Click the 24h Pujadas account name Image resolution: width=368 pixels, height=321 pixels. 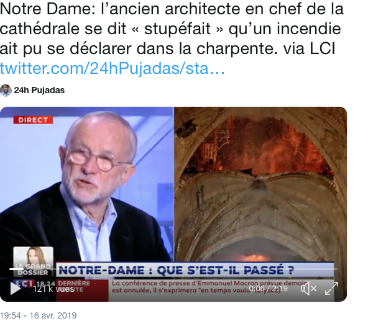click(39, 90)
